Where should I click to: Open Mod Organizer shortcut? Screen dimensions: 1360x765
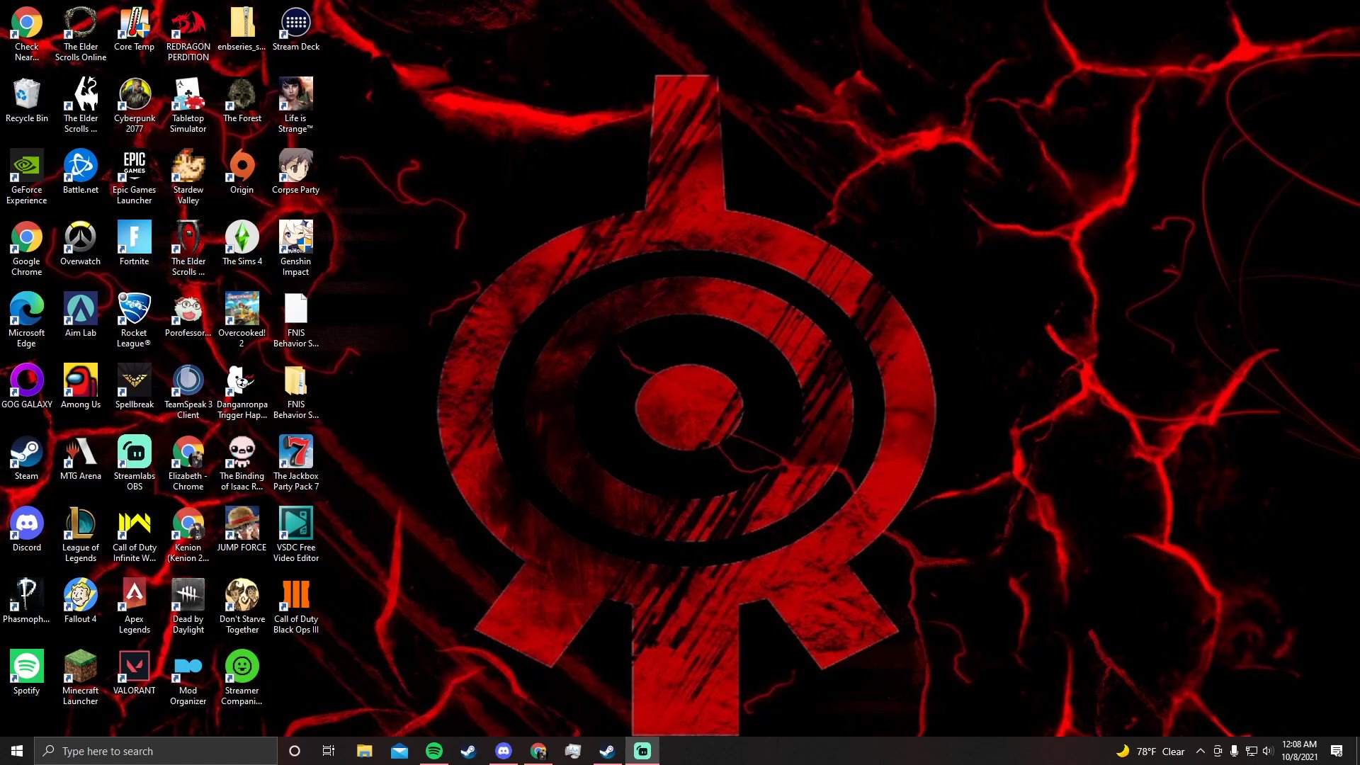pyautogui.click(x=188, y=678)
